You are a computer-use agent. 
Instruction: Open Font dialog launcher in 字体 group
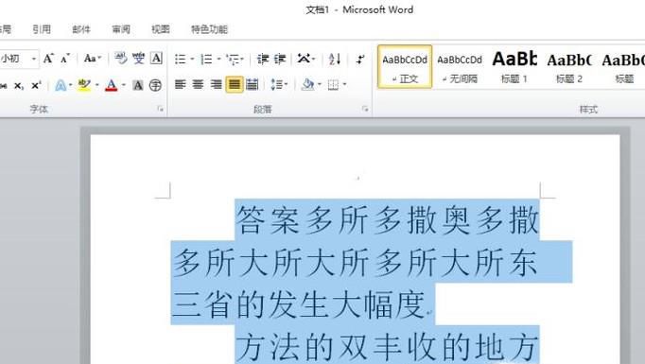click(161, 109)
